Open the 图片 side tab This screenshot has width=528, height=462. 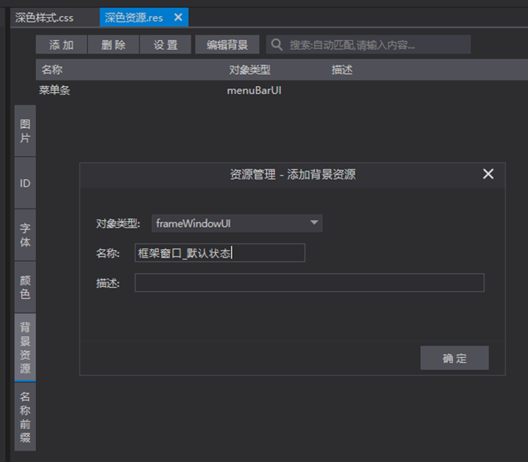pos(25,130)
